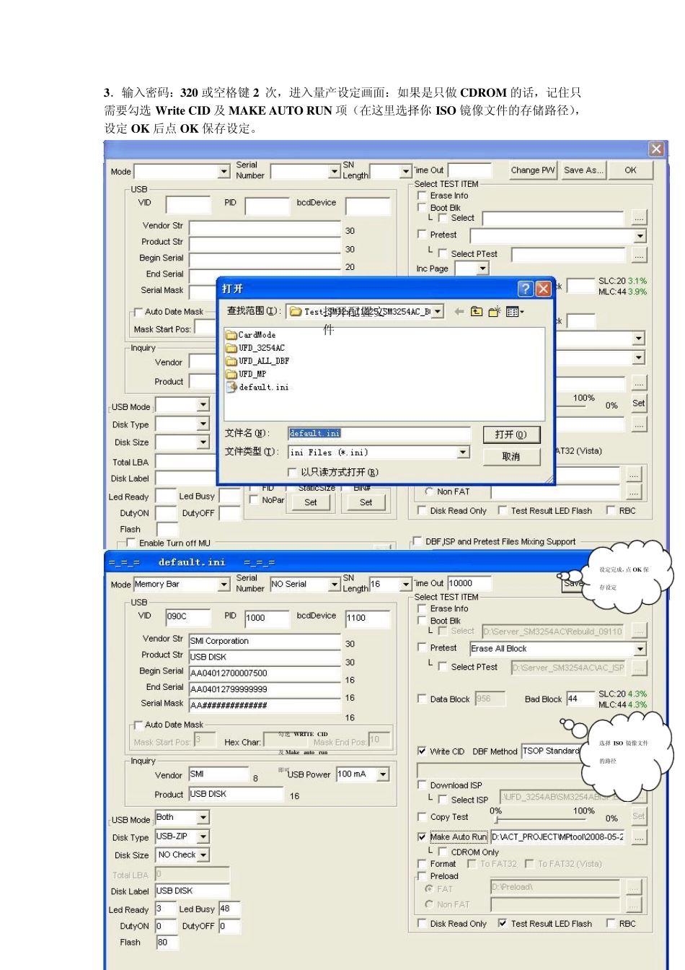Select the UFD_3254AC folder

point(255,348)
